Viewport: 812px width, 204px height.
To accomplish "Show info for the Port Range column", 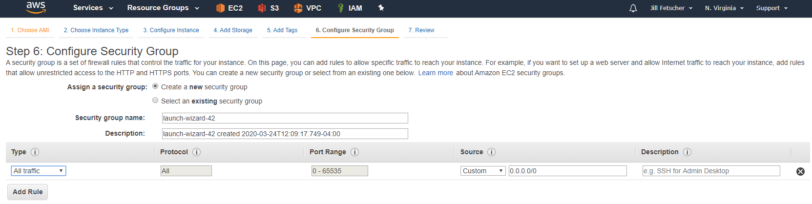I will point(355,152).
